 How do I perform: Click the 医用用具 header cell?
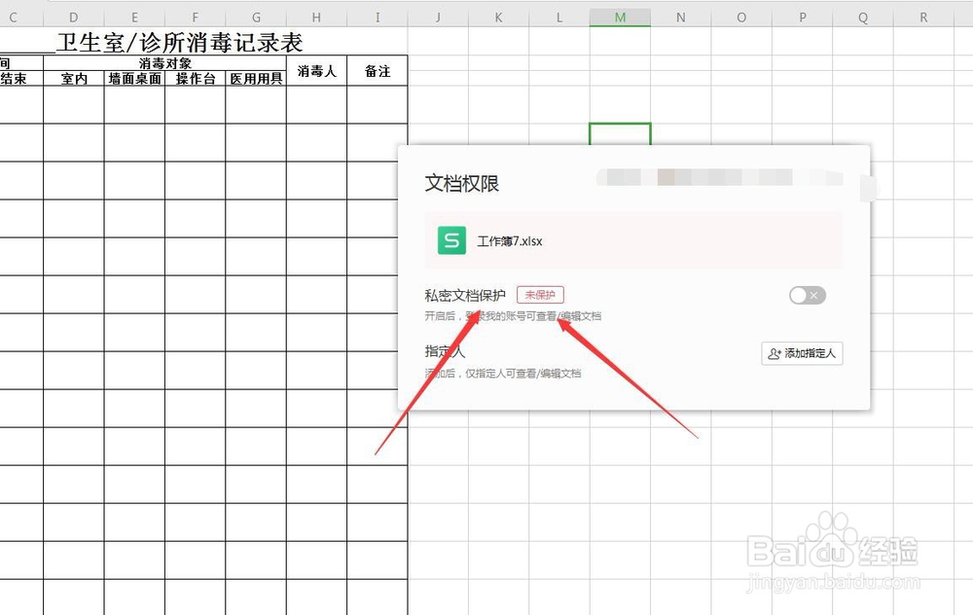click(x=255, y=79)
